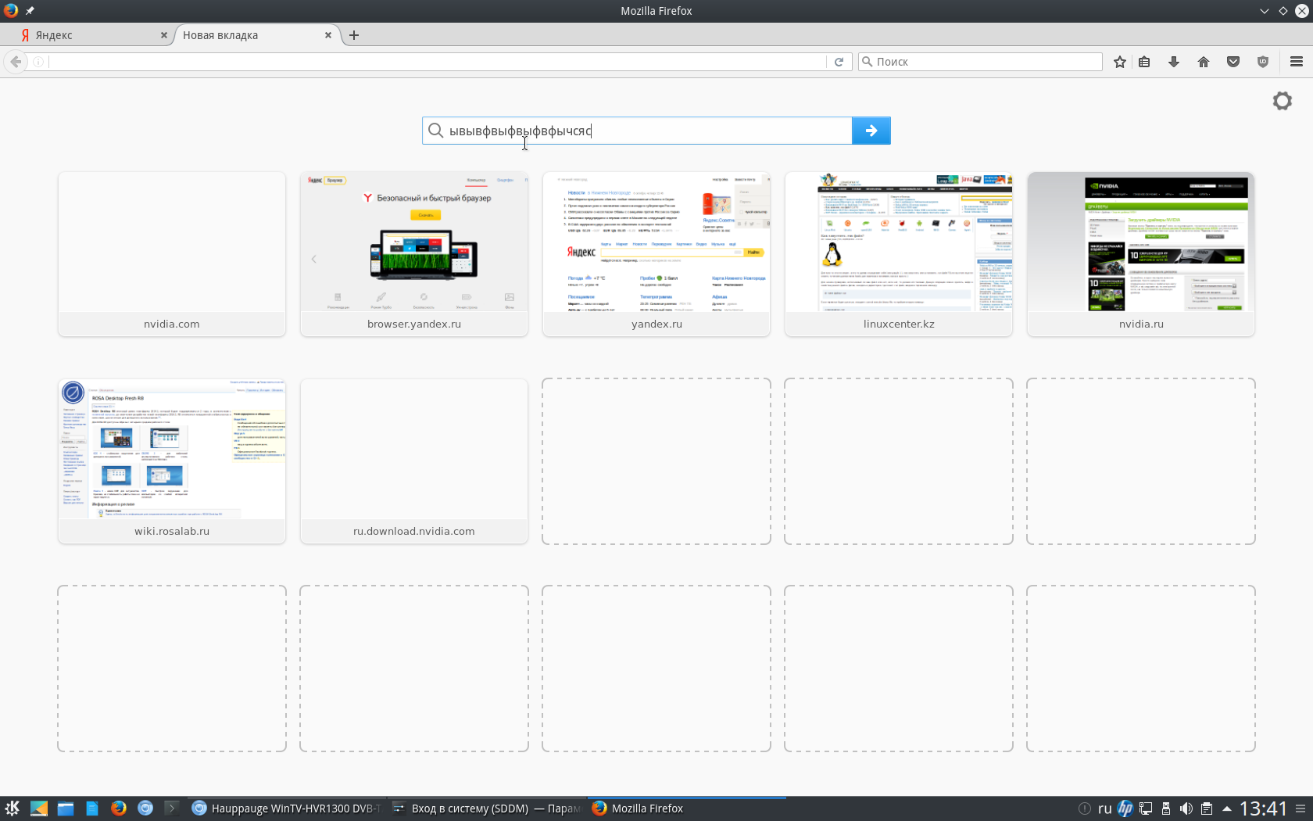Open the uBlock shield icon
The height and width of the screenshot is (821, 1313).
click(1263, 62)
